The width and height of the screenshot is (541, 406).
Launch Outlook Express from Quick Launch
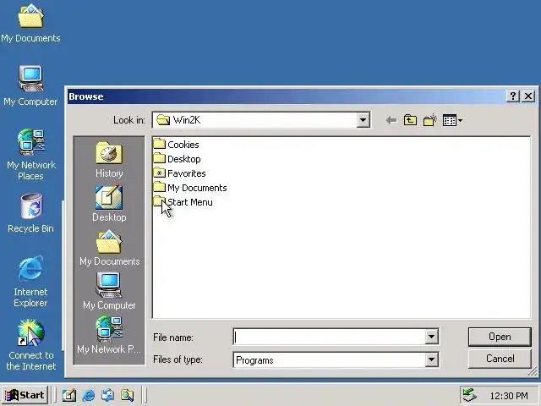(x=107, y=395)
